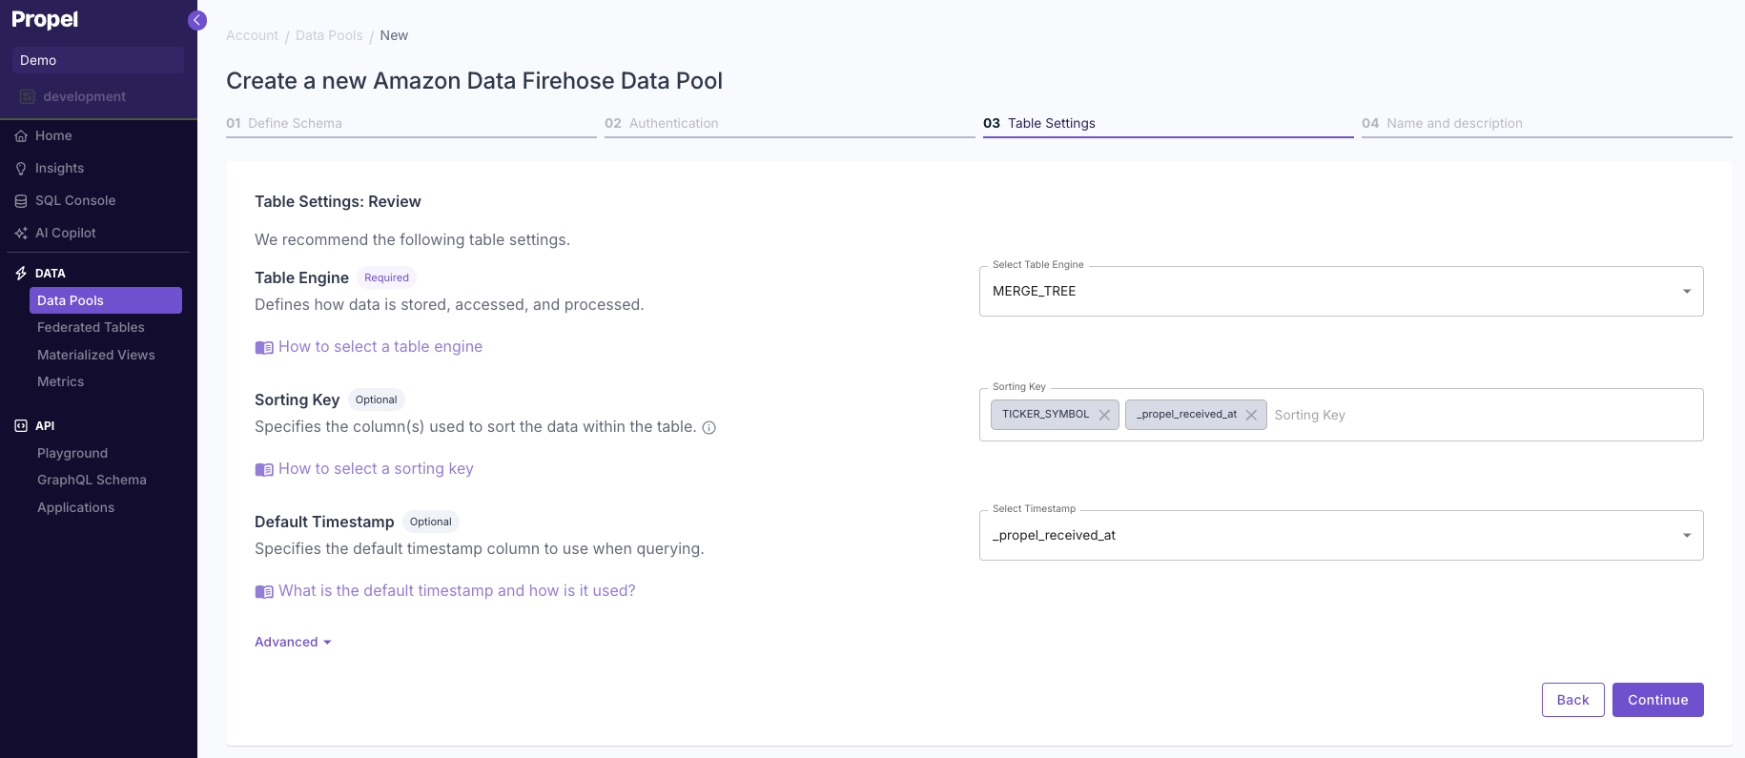
Task: Click the DATA lightning bolt icon
Action: tap(21, 273)
